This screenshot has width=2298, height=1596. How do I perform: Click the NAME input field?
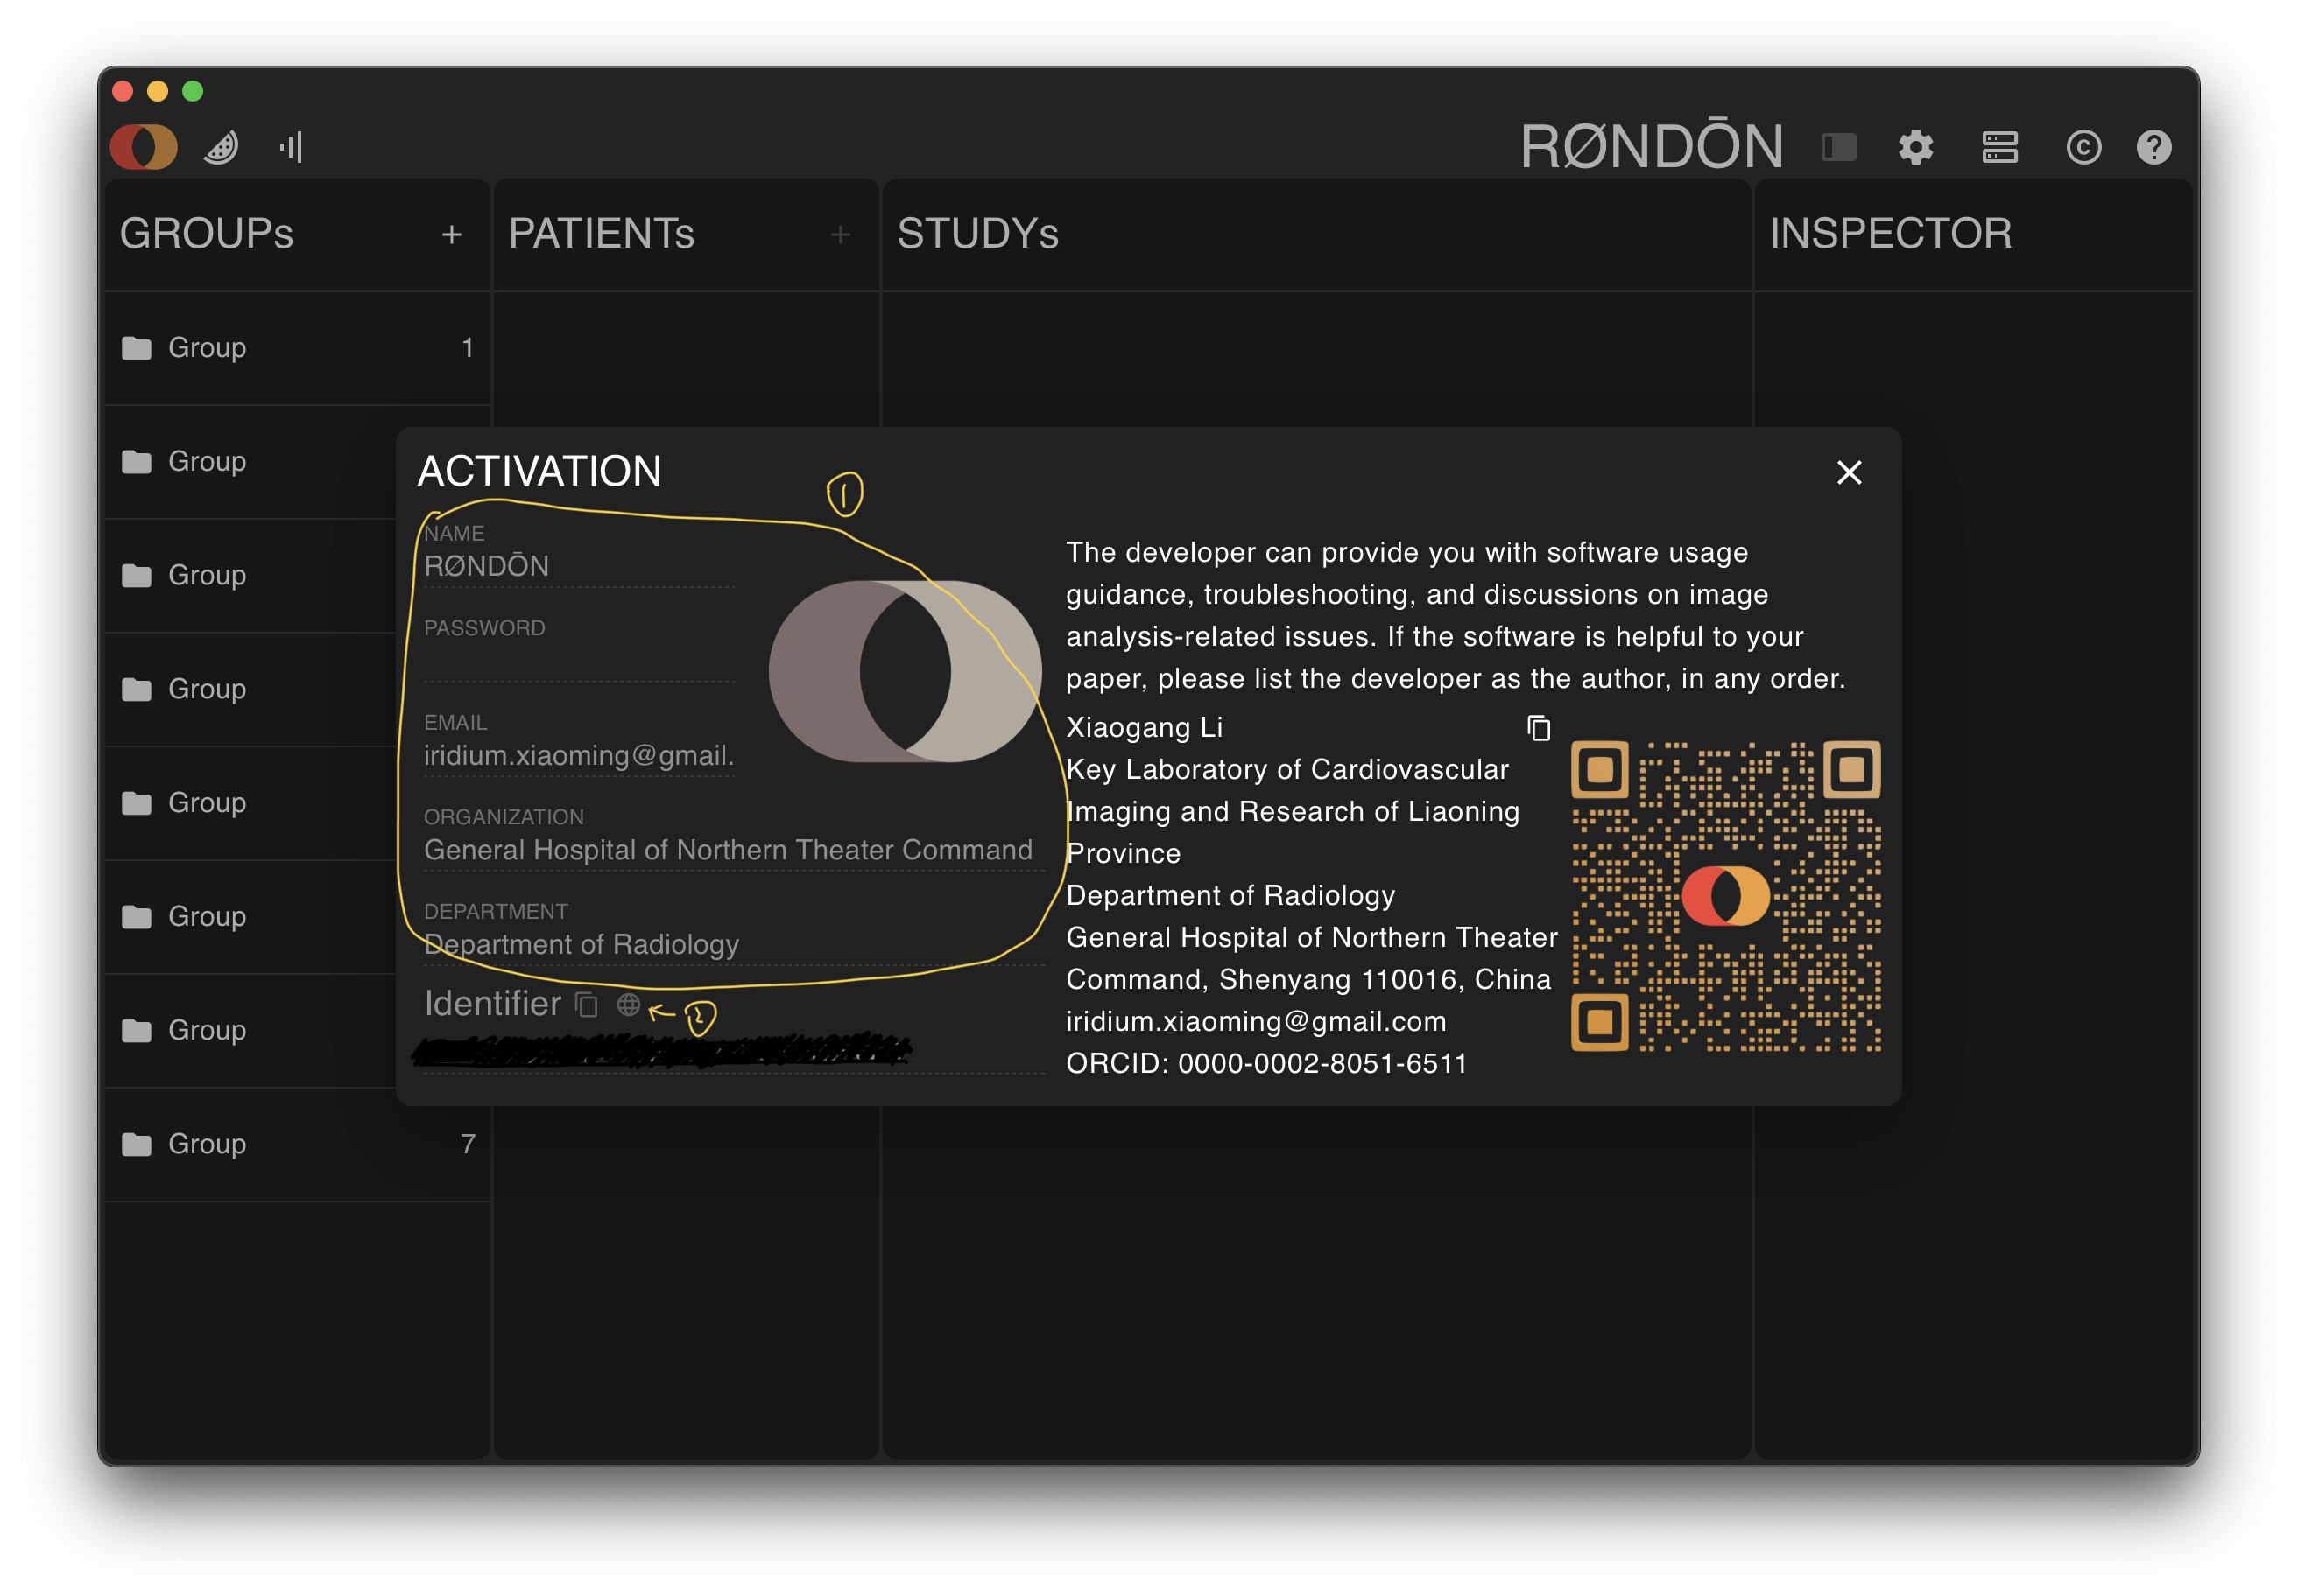tap(579, 566)
